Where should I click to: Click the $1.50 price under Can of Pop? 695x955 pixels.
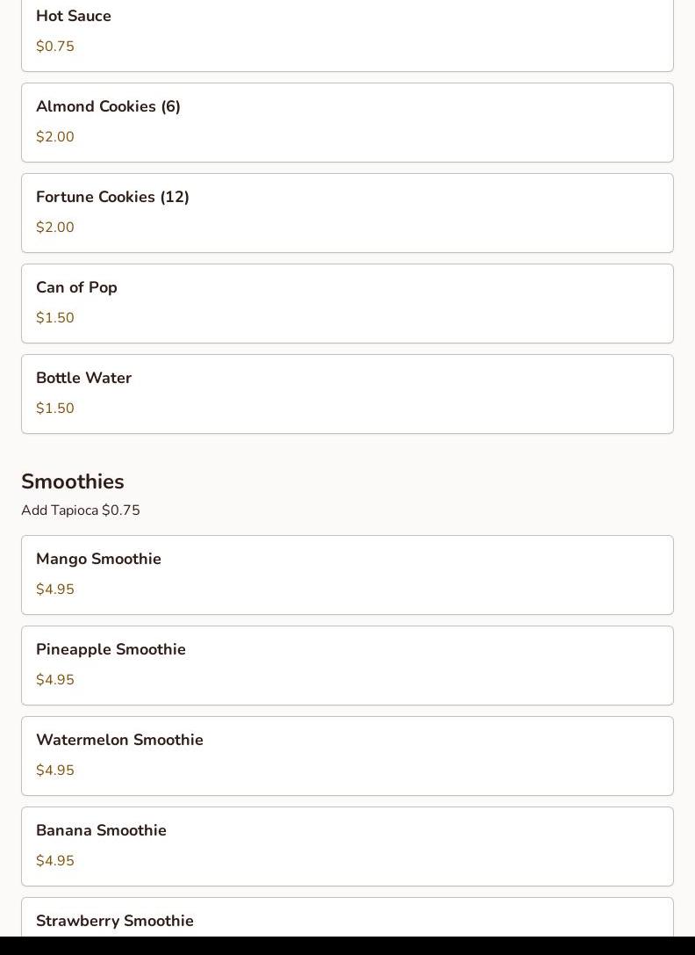click(55, 318)
